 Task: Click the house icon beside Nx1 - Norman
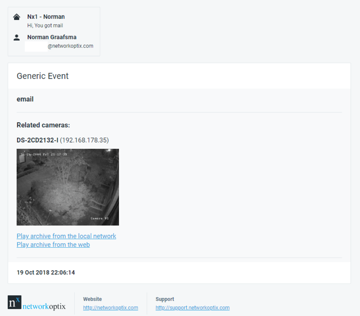(17, 17)
